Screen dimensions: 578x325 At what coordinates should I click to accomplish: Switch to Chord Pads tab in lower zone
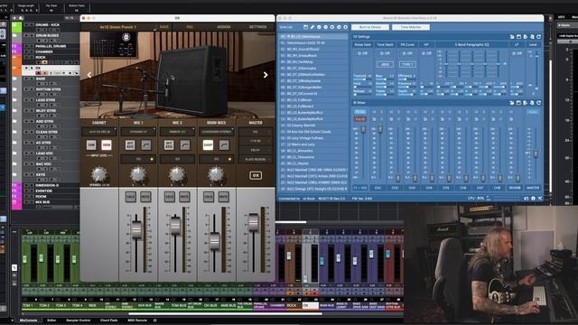[108, 320]
